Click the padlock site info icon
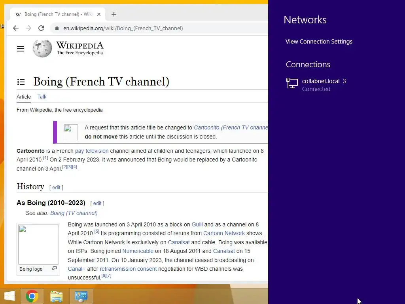 57,28
